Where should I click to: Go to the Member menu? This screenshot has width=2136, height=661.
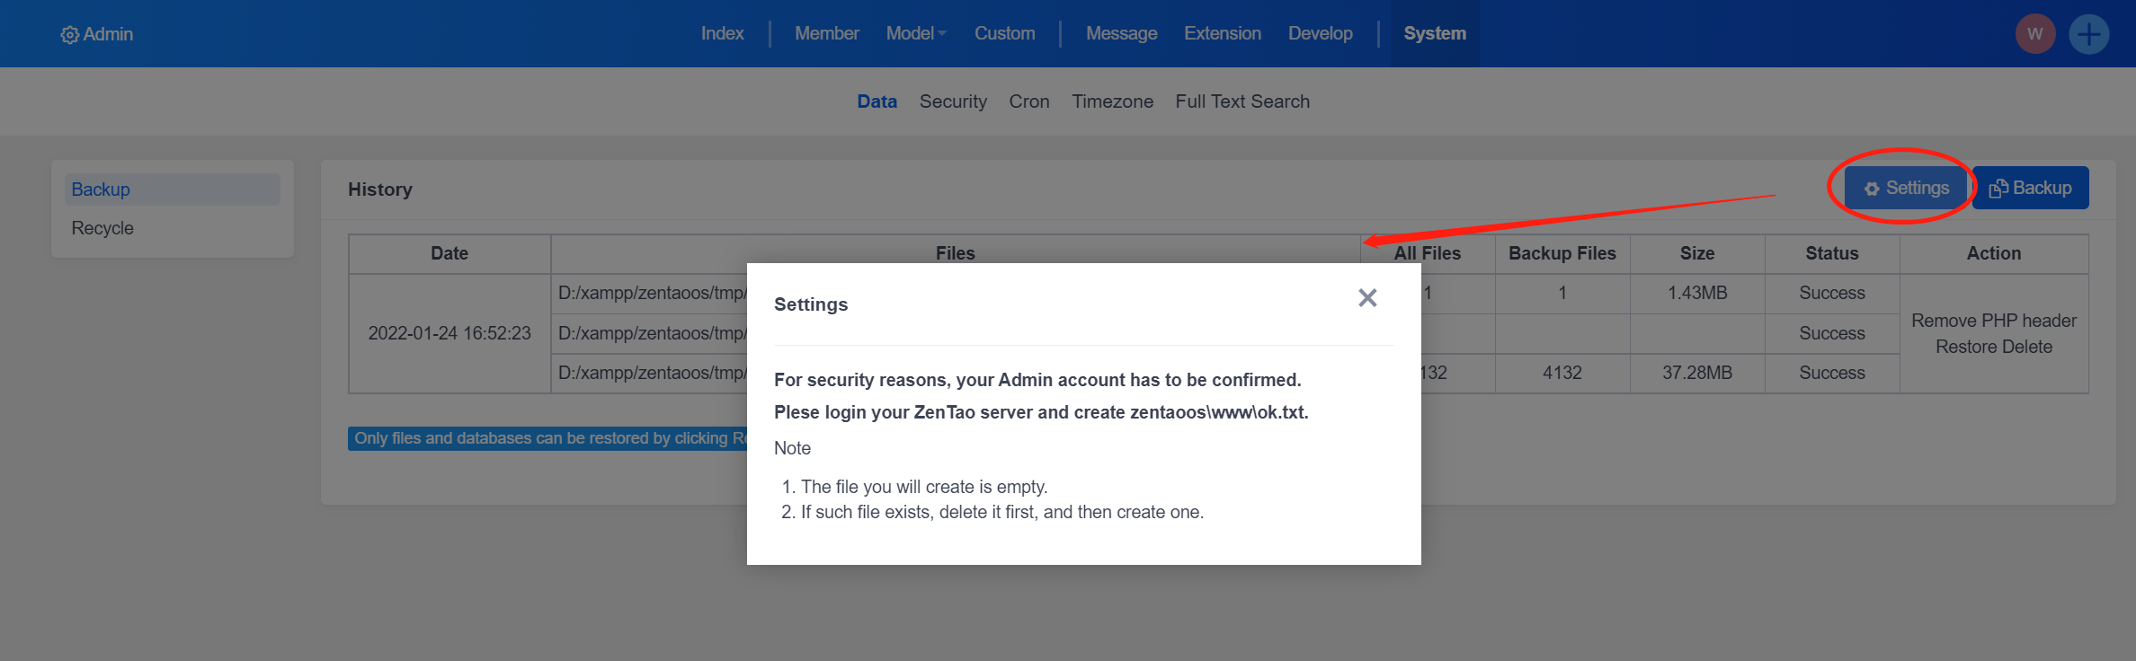pyautogui.click(x=826, y=33)
